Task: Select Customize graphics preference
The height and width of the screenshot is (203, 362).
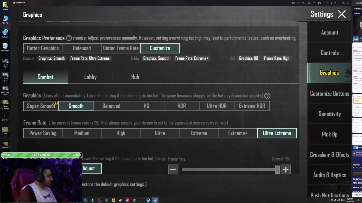Action: coord(160,48)
